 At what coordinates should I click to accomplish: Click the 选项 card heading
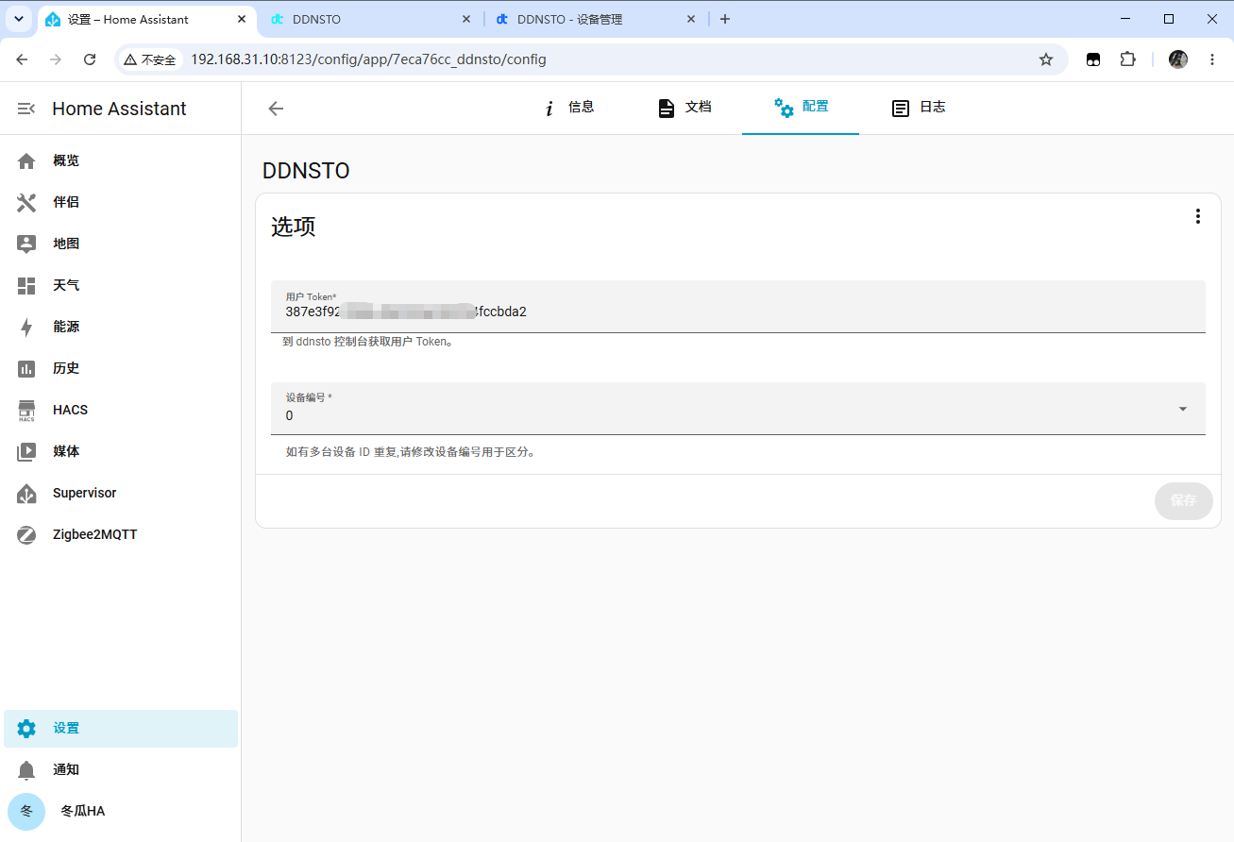[x=294, y=227]
